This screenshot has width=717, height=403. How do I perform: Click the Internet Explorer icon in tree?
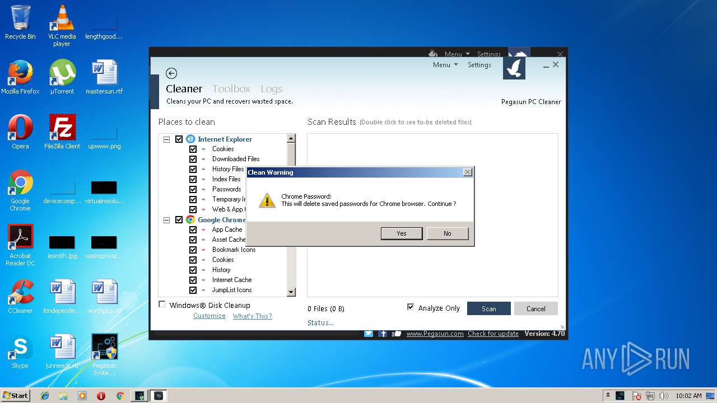pyautogui.click(x=190, y=139)
